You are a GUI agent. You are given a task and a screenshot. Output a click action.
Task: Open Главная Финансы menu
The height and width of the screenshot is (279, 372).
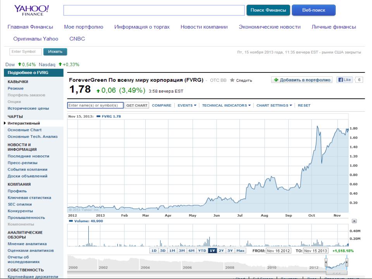(x=30, y=27)
